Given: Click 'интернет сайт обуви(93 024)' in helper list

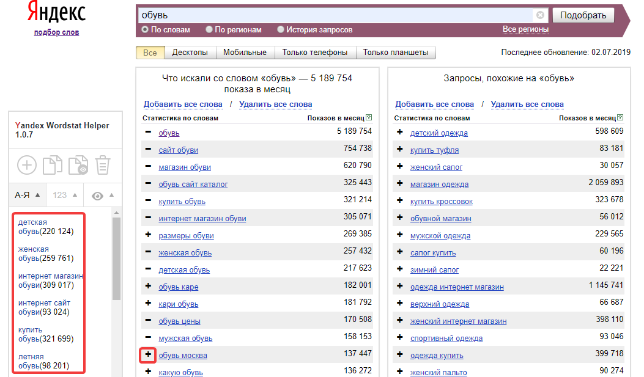Looking at the screenshot, I should coord(45,307).
